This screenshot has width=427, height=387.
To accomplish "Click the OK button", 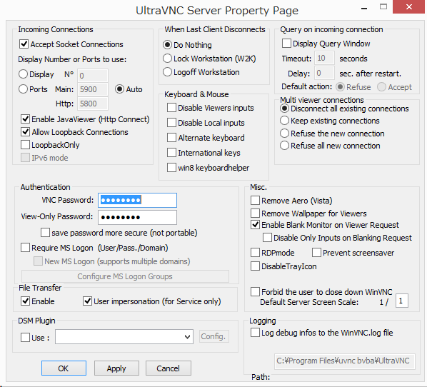I will 64,368.
